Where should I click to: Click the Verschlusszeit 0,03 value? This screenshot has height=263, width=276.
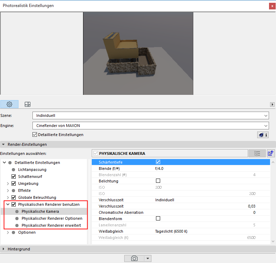pos(252,206)
